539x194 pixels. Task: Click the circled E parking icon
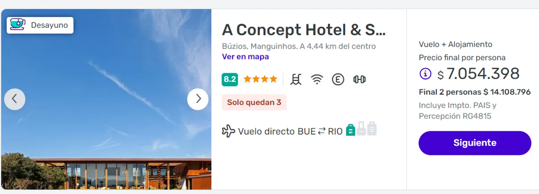pos(338,79)
